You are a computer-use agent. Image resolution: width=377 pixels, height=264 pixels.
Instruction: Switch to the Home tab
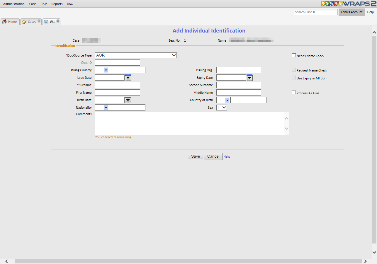pyautogui.click(x=10, y=22)
